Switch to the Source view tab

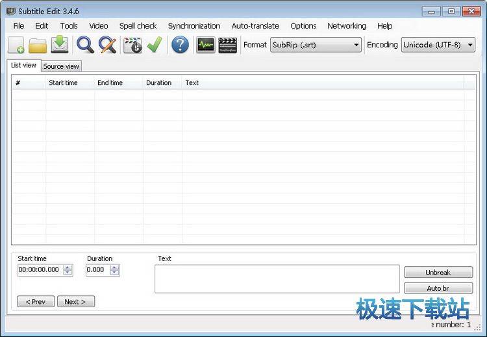[61, 66]
